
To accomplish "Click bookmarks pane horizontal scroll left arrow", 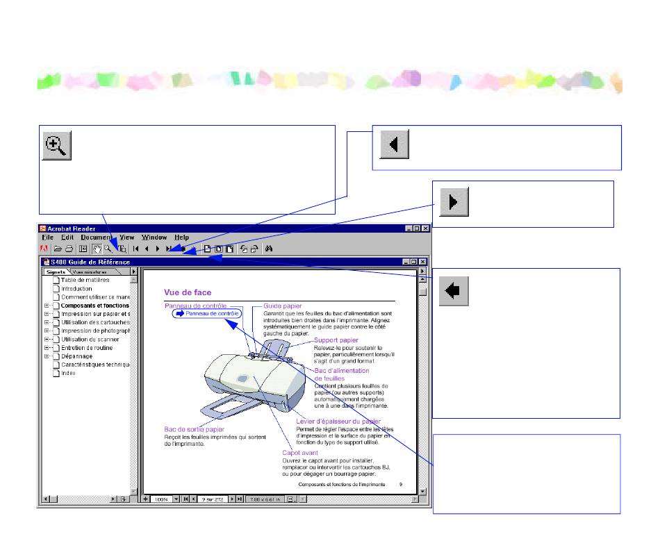I will [x=47, y=499].
